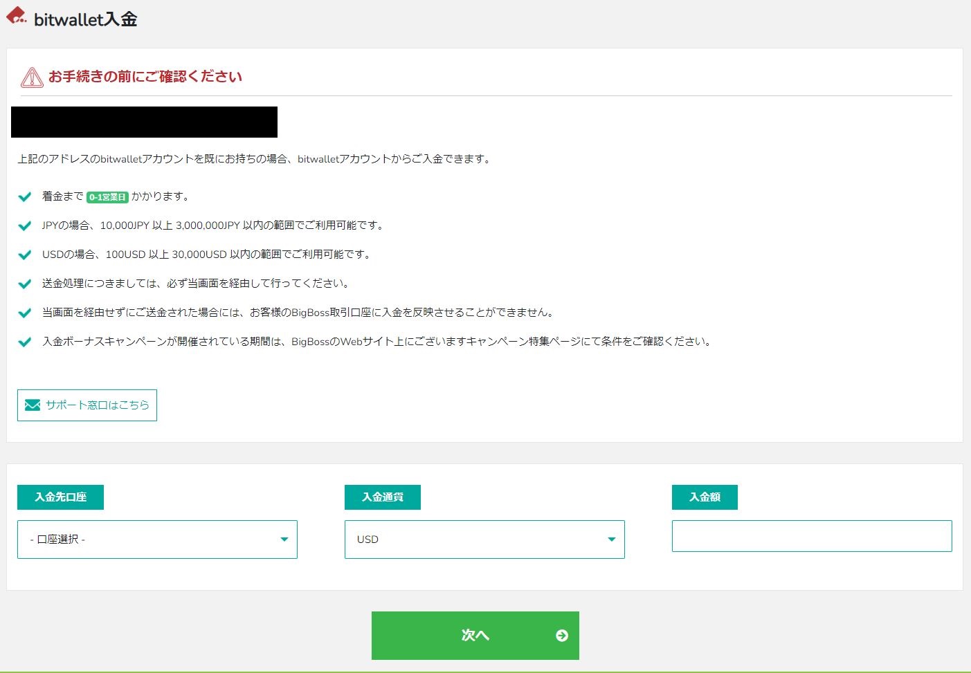The height and width of the screenshot is (673, 971).
Task: Click the 0-1営業日 green badge
Action: click(x=108, y=196)
